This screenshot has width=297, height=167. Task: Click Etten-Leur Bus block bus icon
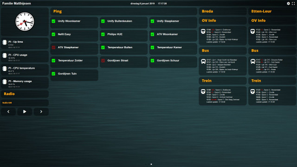point(252,61)
